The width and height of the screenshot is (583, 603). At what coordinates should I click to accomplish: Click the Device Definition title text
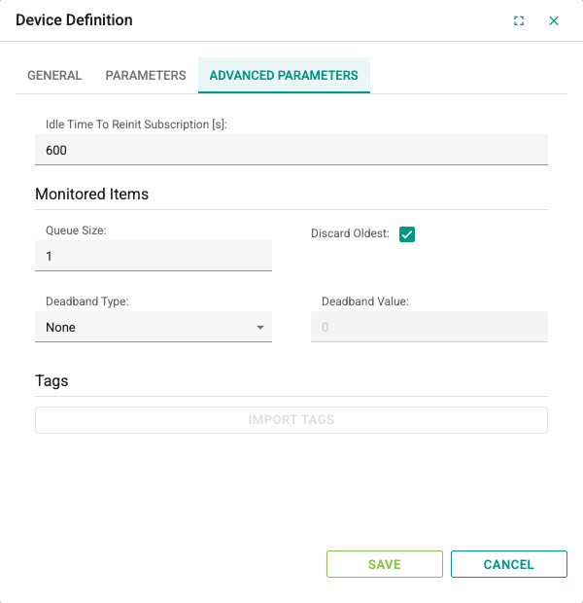(74, 20)
